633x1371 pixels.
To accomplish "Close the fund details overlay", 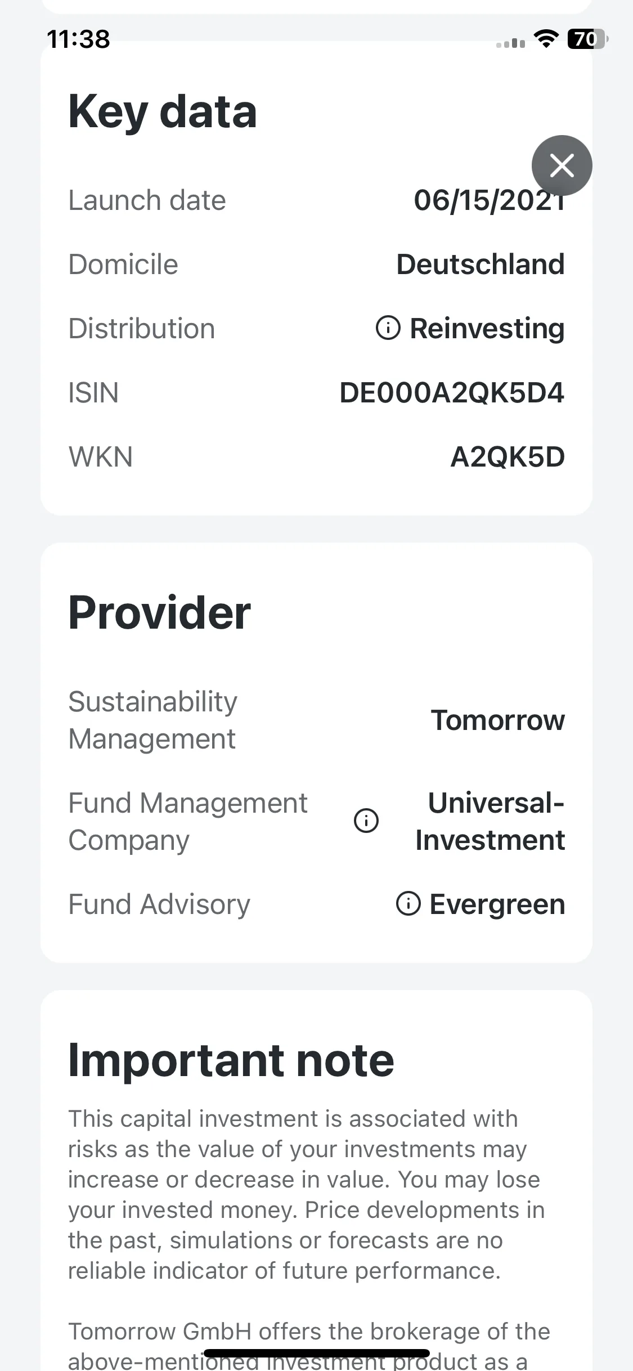I will pos(562,165).
